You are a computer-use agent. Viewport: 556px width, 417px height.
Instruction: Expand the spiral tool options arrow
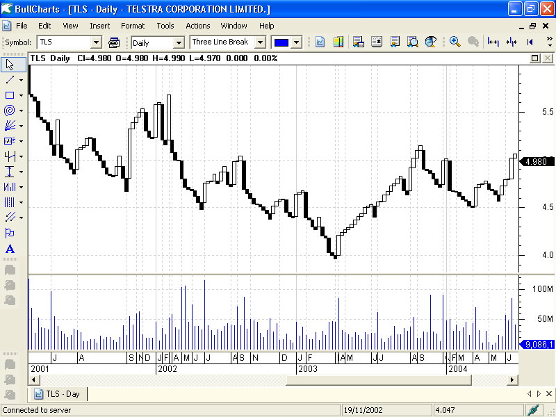(x=22, y=111)
